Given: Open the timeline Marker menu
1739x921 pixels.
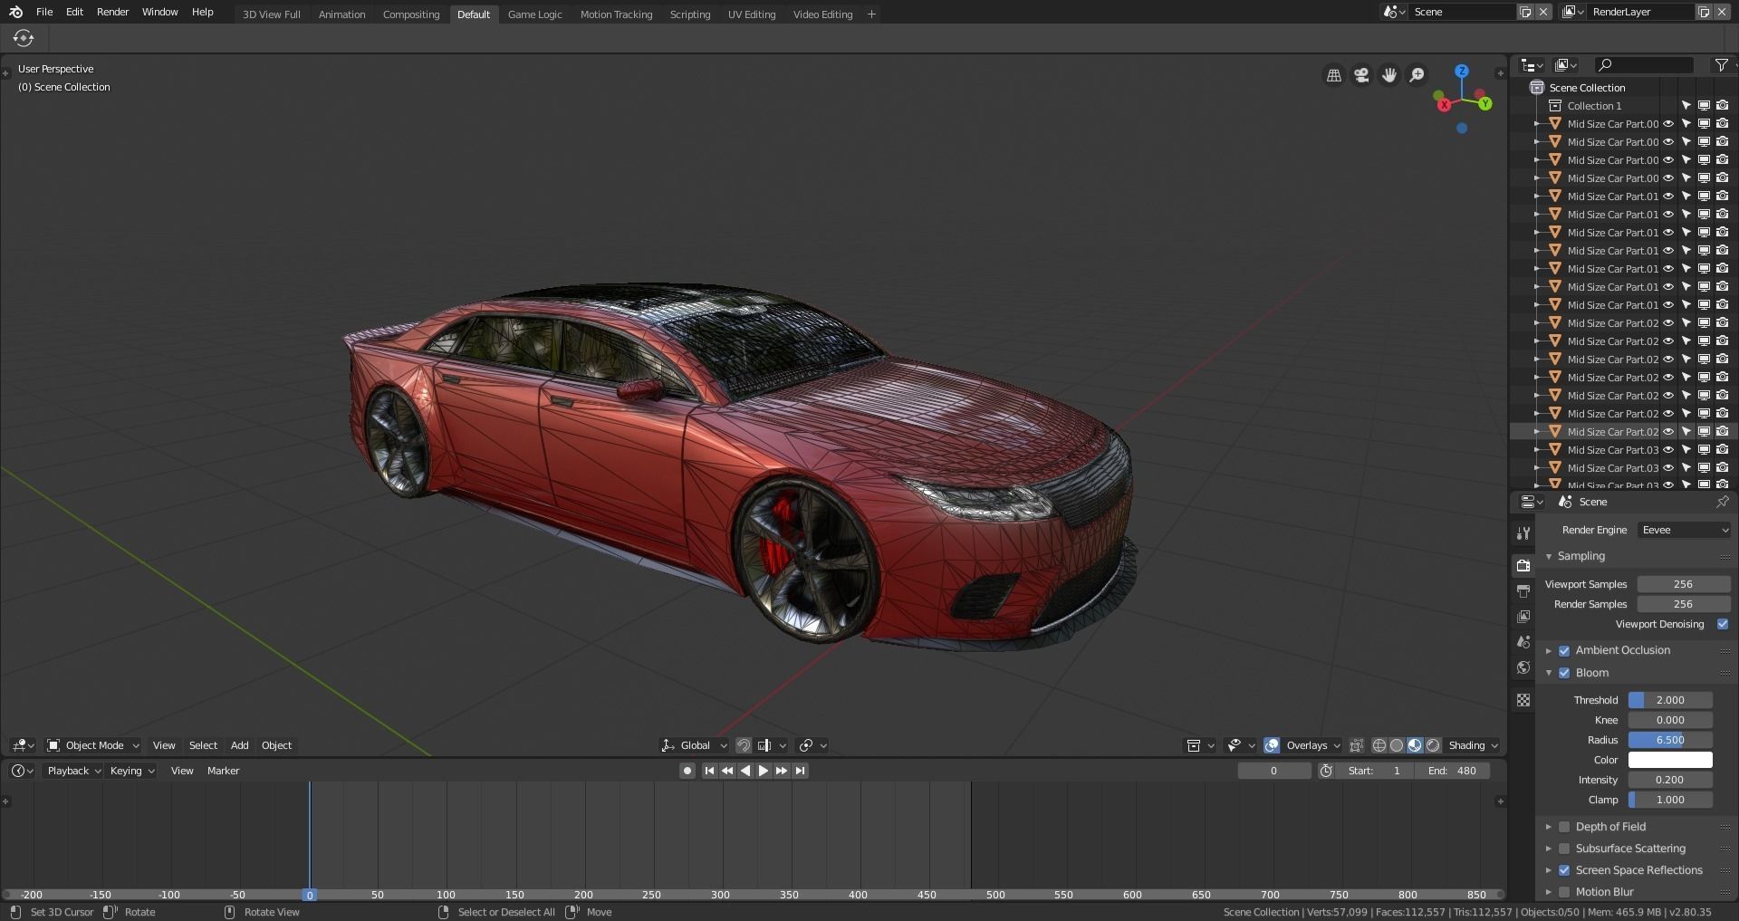Looking at the screenshot, I should click(223, 771).
